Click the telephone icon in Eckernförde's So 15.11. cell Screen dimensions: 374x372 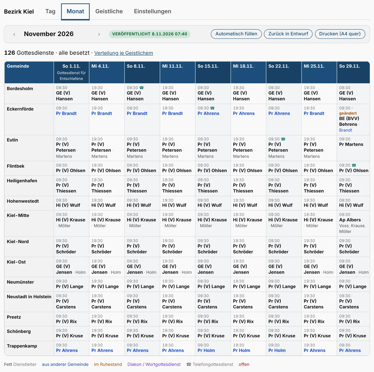tap(212, 108)
